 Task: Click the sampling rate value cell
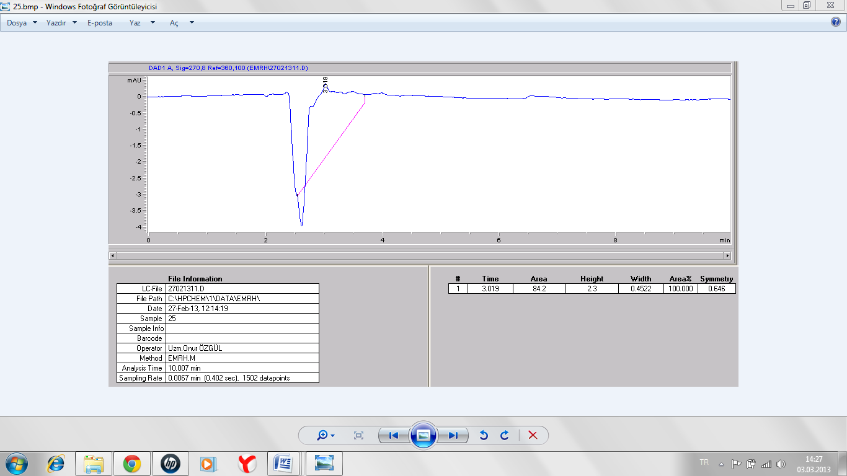[242, 377]
